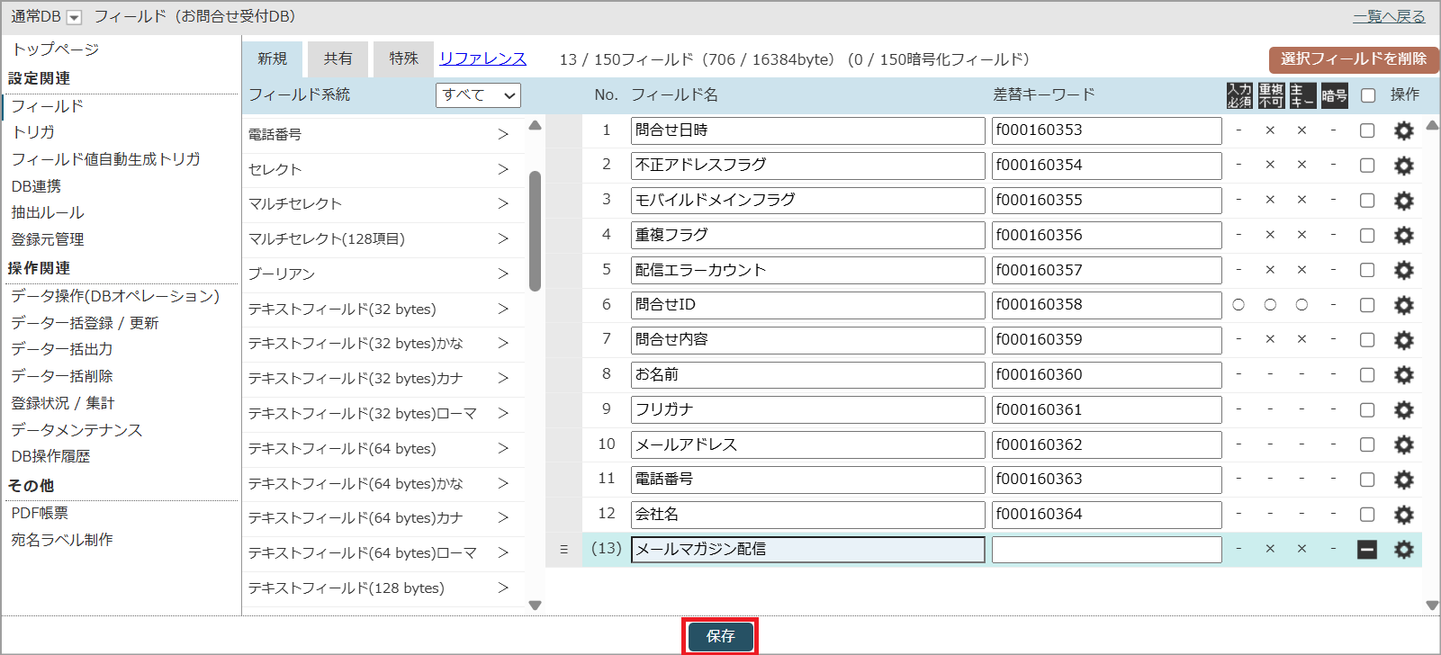This screenshot has width=1441, height=655.
Task: Toggle the select-all checkbox in header
Action: 1368,95
